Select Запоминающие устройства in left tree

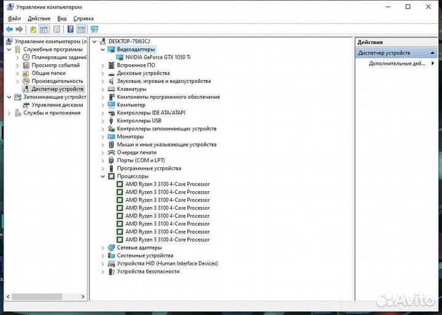pyautogui.click(x=55, y=97)
